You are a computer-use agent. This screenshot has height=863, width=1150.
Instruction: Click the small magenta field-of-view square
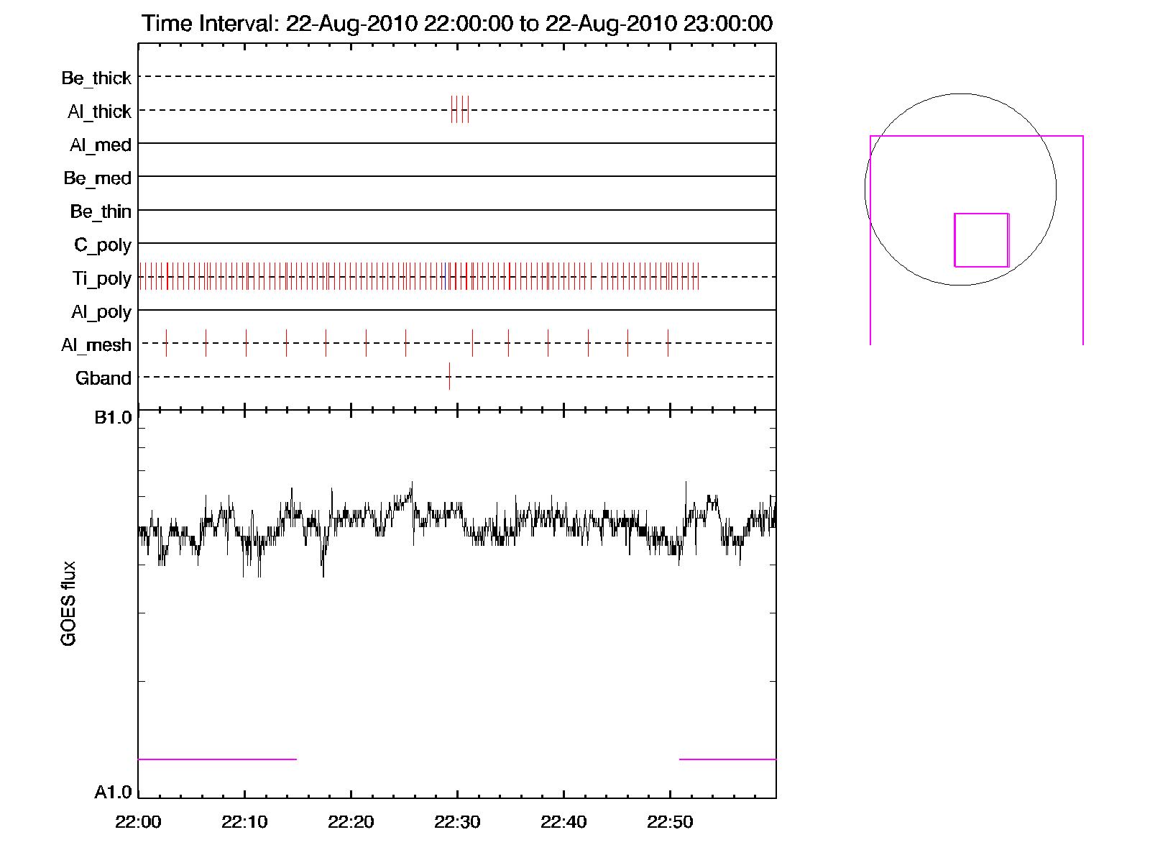click(982, 240)
